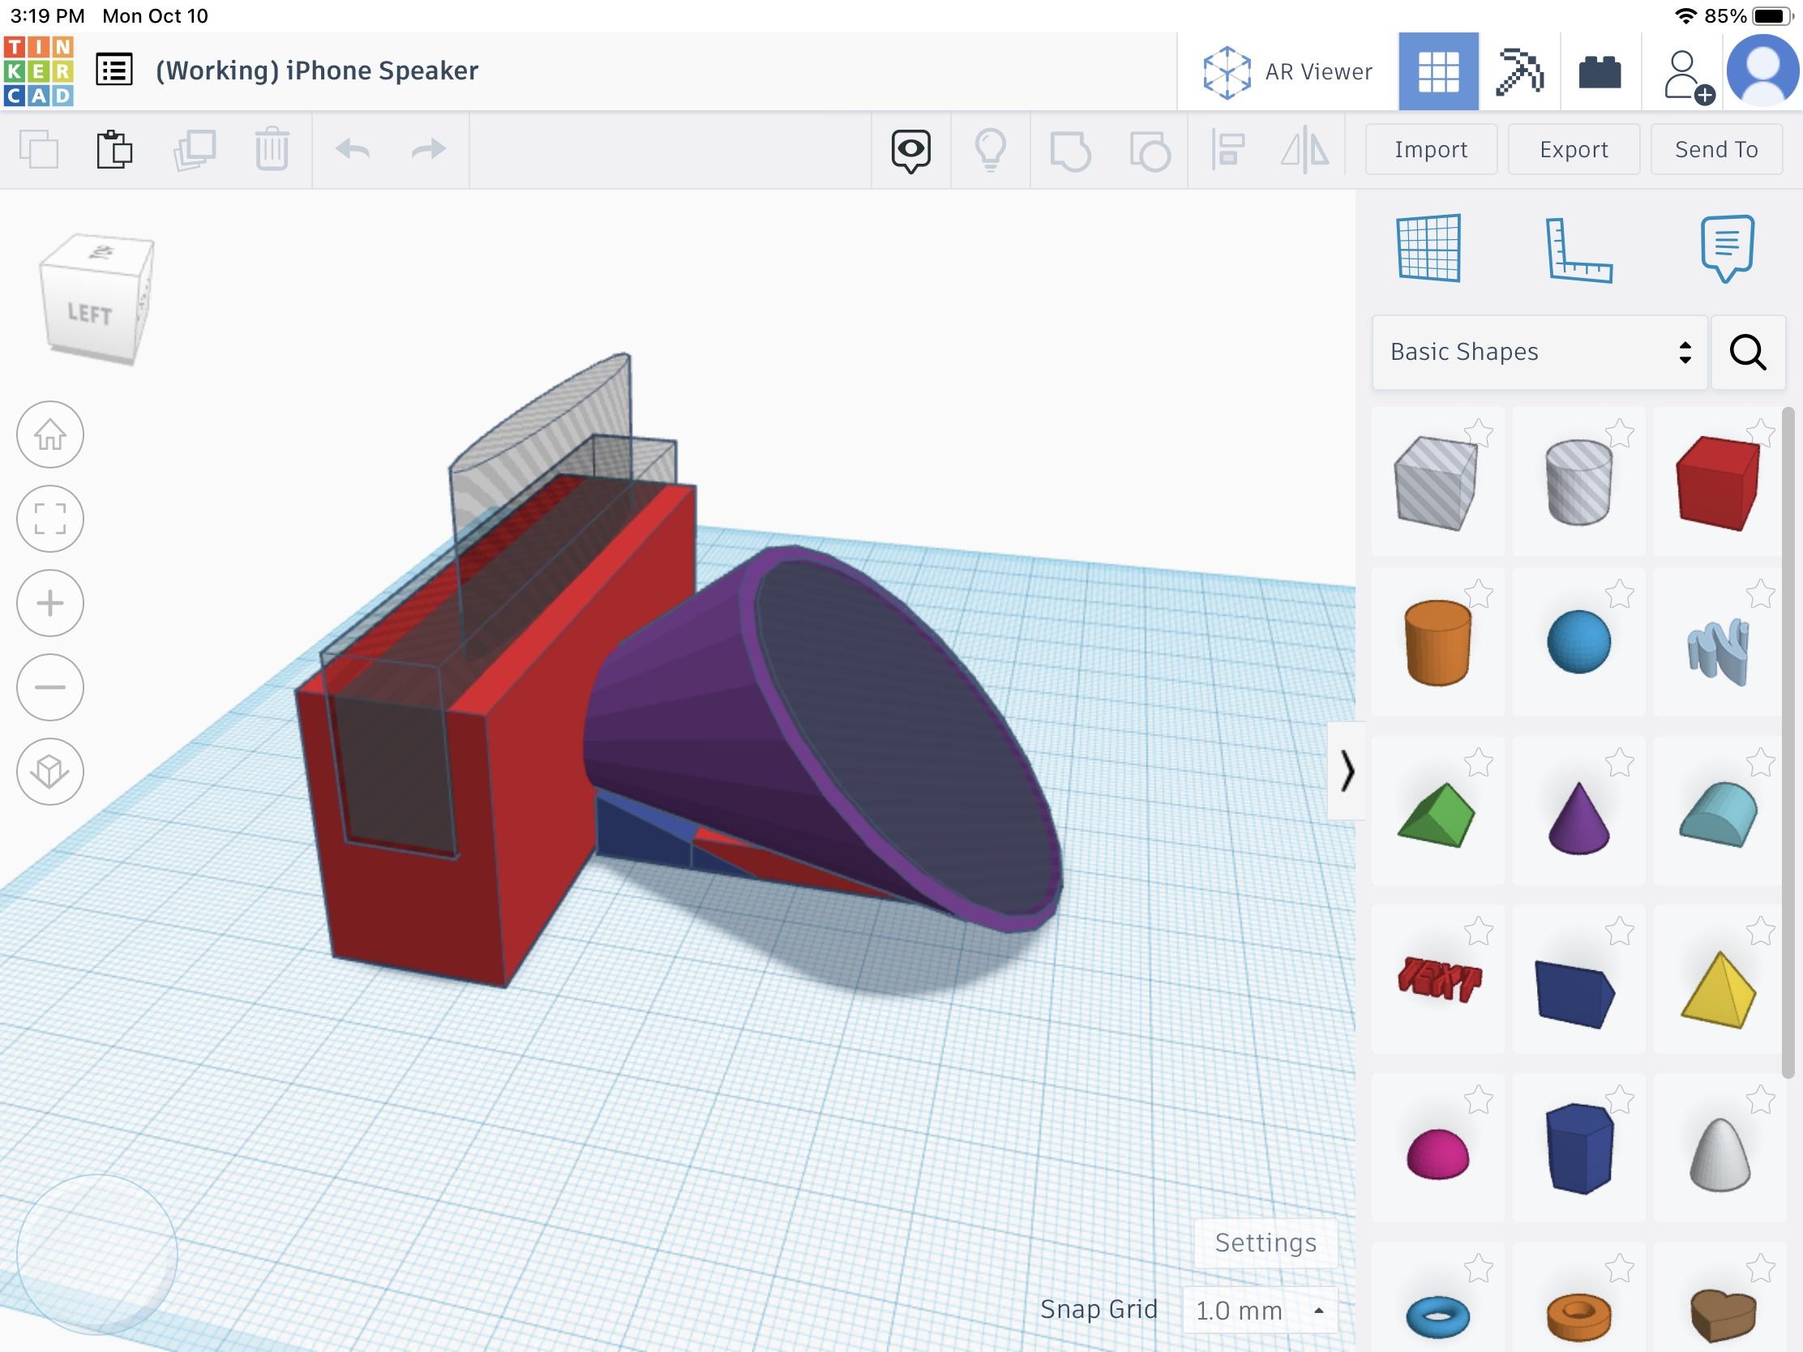The width and height of the screenshot is (1803, 1352).
Task: Click Fit all in view icon
Action: click(49, 518)
